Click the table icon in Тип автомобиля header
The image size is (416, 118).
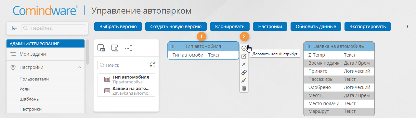[172, 46]
